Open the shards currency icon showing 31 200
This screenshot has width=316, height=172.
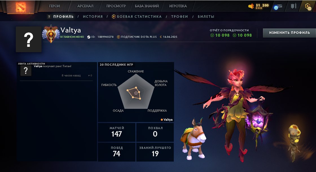point(251,6)
